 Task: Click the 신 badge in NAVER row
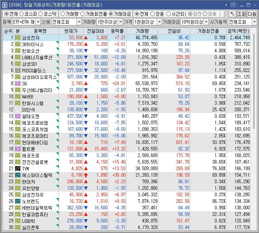[18, 96]
